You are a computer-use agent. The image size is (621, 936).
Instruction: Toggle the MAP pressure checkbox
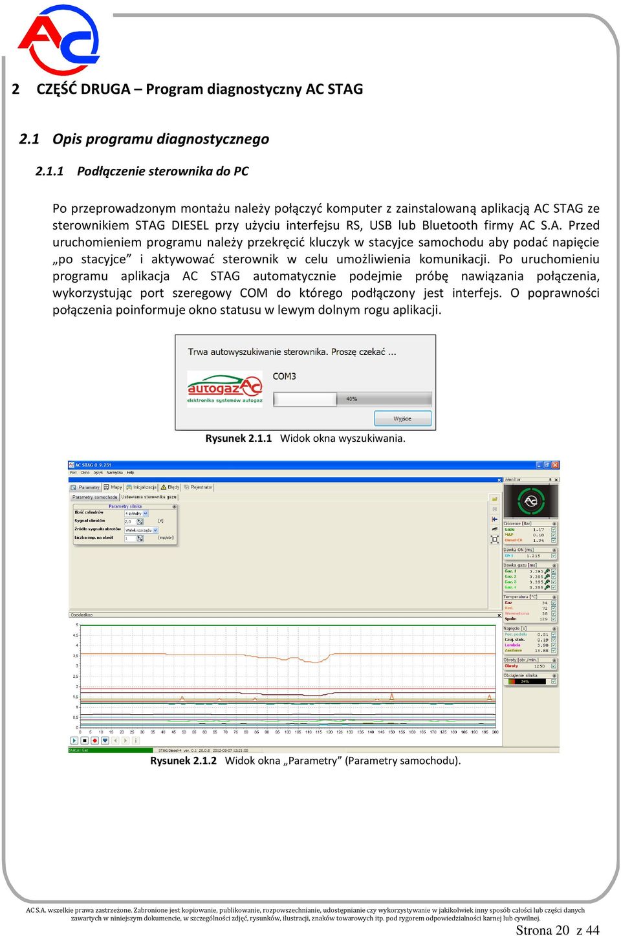click(x=554, y=535)
